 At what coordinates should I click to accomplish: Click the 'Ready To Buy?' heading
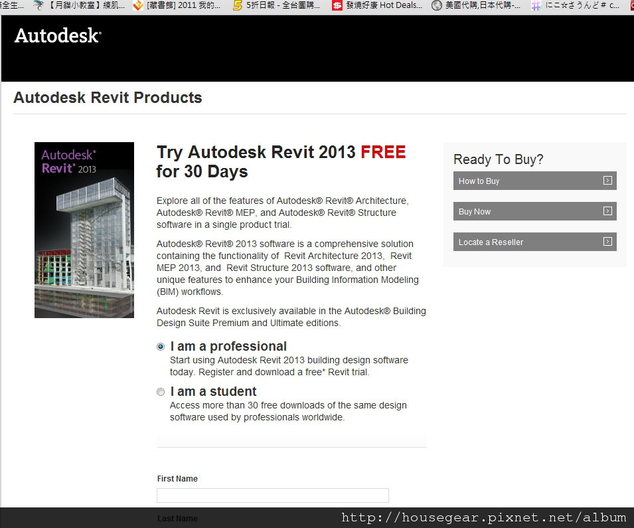click(x=498, y=159)
